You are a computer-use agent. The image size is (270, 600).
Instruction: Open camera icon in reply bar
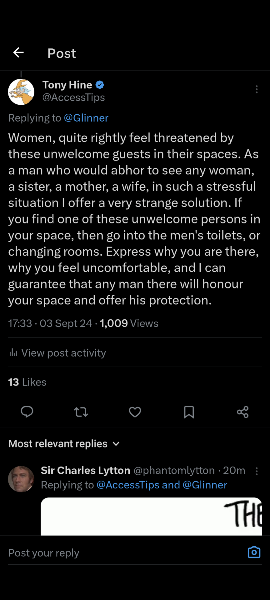254,552
